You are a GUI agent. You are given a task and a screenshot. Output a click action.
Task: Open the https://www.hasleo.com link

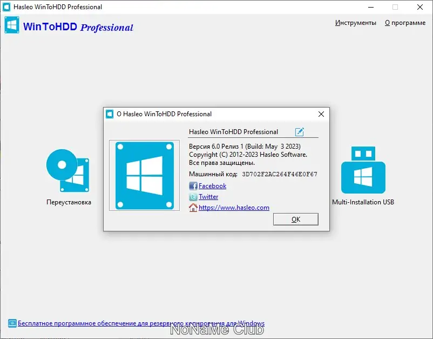click(234, 208)
